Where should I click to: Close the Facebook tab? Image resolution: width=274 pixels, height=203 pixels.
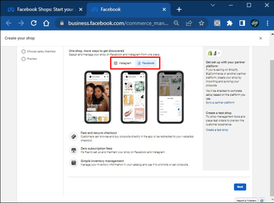pos(164,9)
